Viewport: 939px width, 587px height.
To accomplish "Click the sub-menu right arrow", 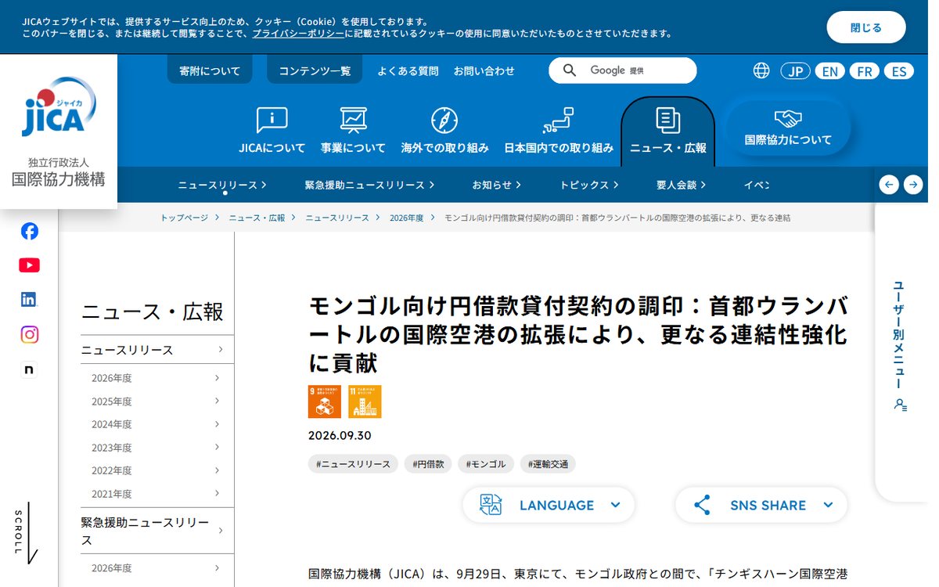I will tap(913, 185).
